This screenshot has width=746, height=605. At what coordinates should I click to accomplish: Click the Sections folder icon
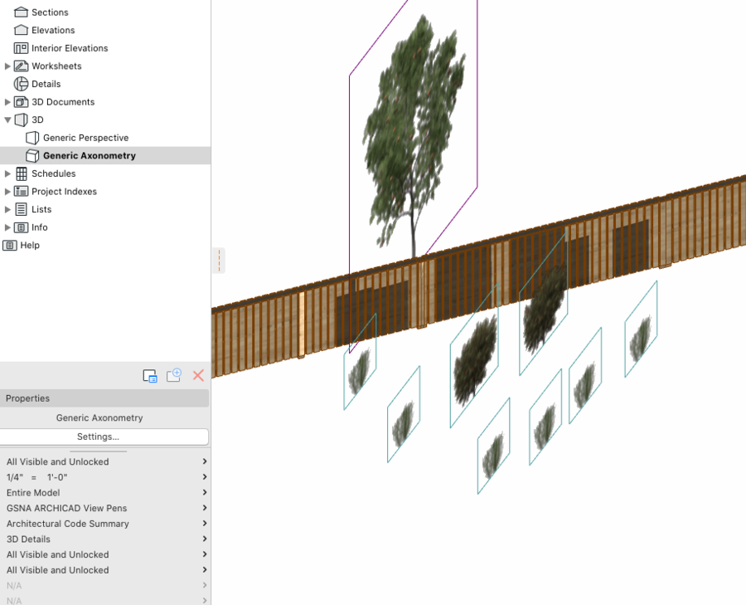click(x=21, y=12)
